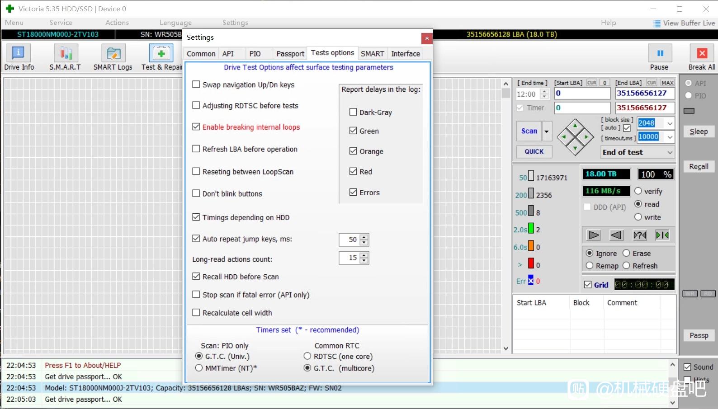Enable Dark-Gray delay reporting
Image resolution: width=718 pixels, height=409 pixels.
tap(353, 112)
